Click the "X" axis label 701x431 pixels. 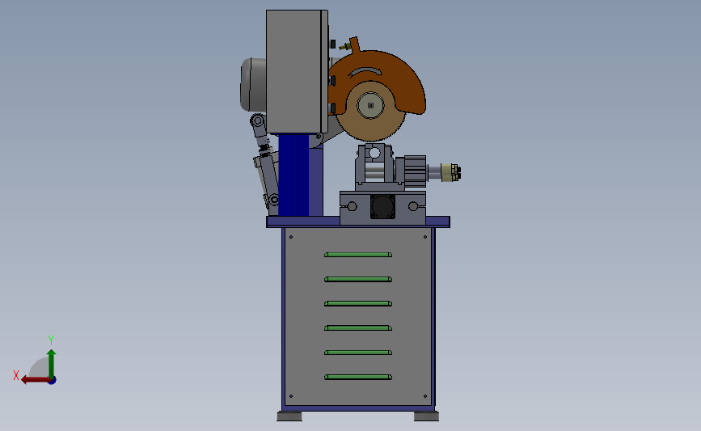[16, 375]
